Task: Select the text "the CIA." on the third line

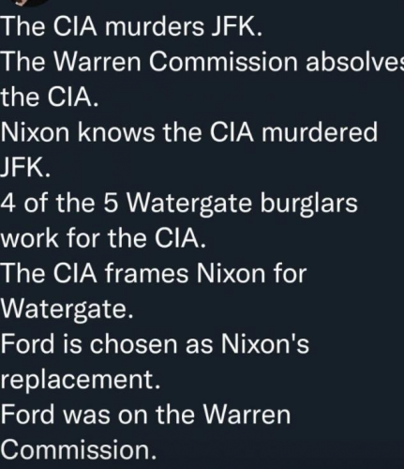Action: pos(49,97)
